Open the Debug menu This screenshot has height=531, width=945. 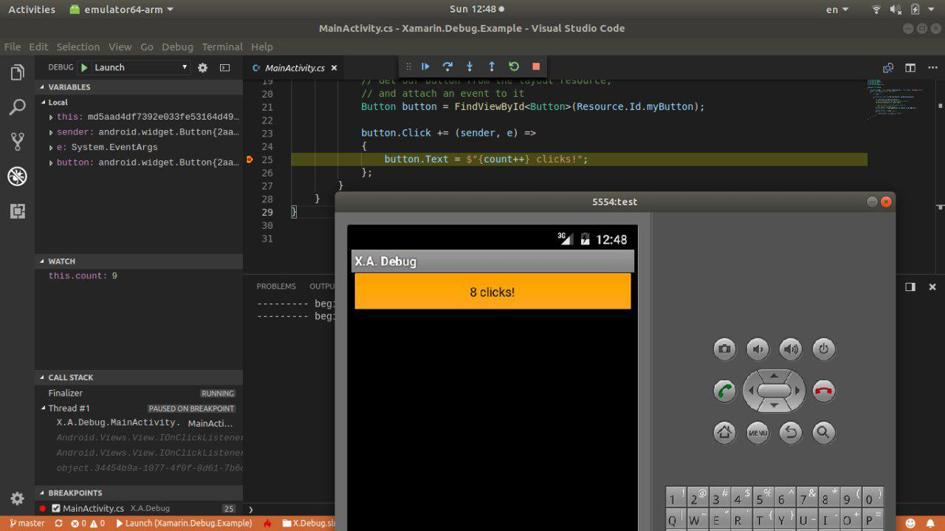[177, 47]
